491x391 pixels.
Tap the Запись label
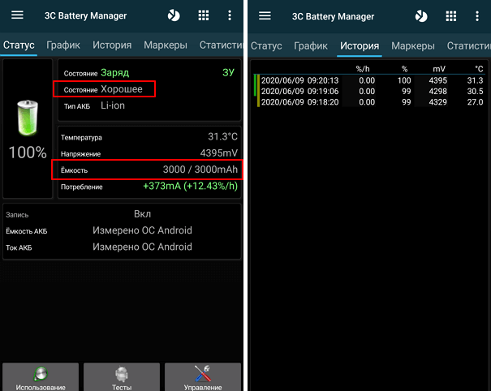pyautogui.click(x=17, y=215)
